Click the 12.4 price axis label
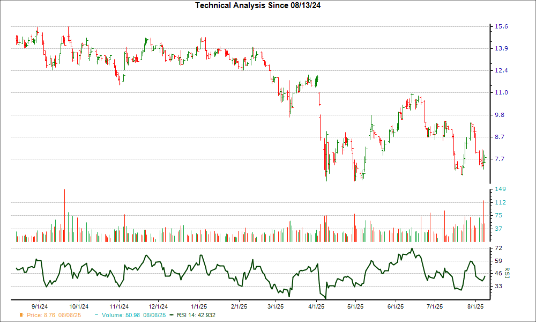This screenshot has height=322, width=536. 501,70
